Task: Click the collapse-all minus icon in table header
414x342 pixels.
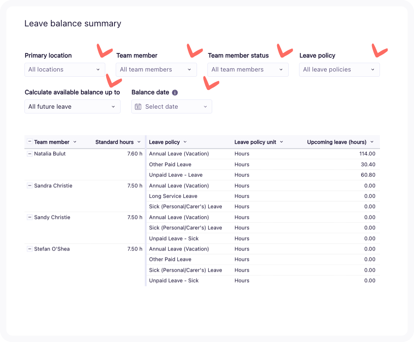Action: click(30, 141)
